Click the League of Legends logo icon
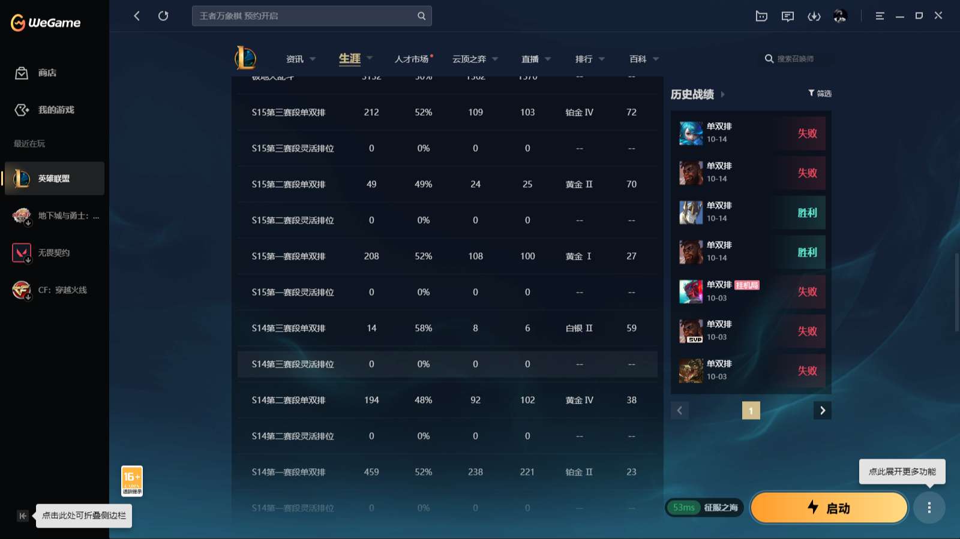This screenshot has width=960, height=539. [245, 58]
